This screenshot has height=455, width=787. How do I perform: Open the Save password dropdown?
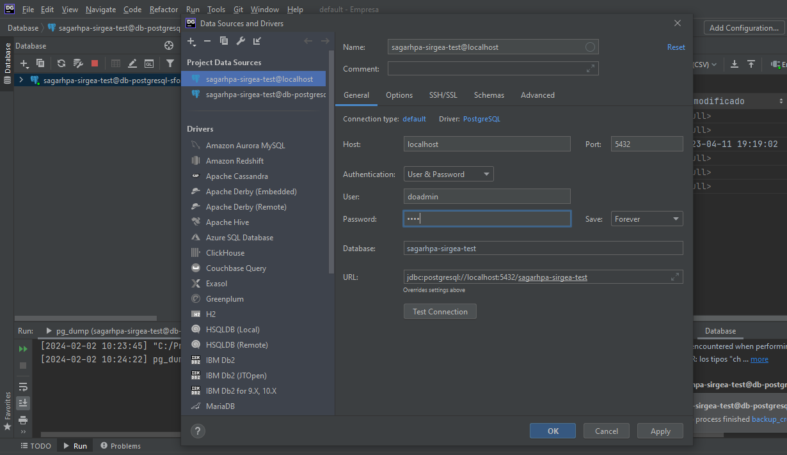click(647, 219)
